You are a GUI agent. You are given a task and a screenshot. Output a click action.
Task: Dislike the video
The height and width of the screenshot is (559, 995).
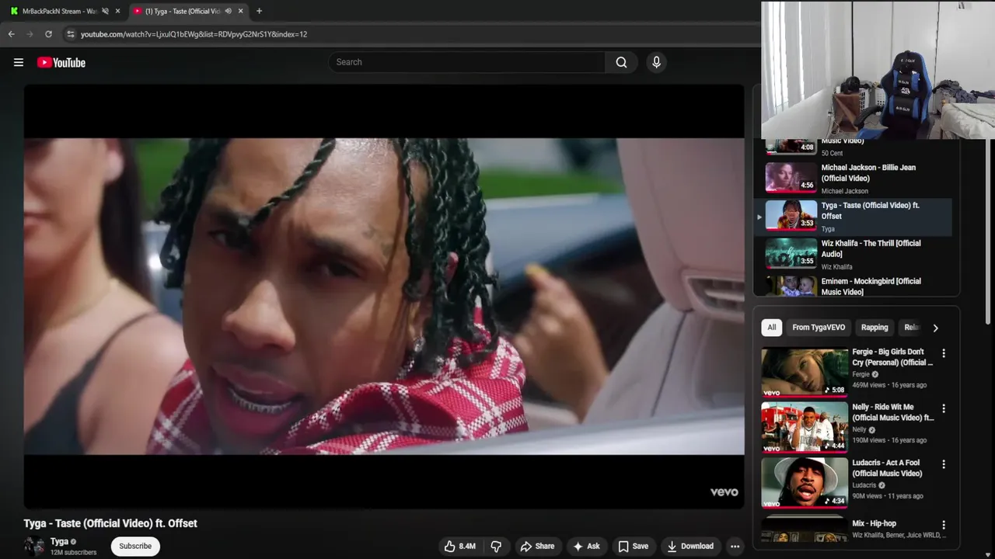pyautogui.click(x=496, y=546)
